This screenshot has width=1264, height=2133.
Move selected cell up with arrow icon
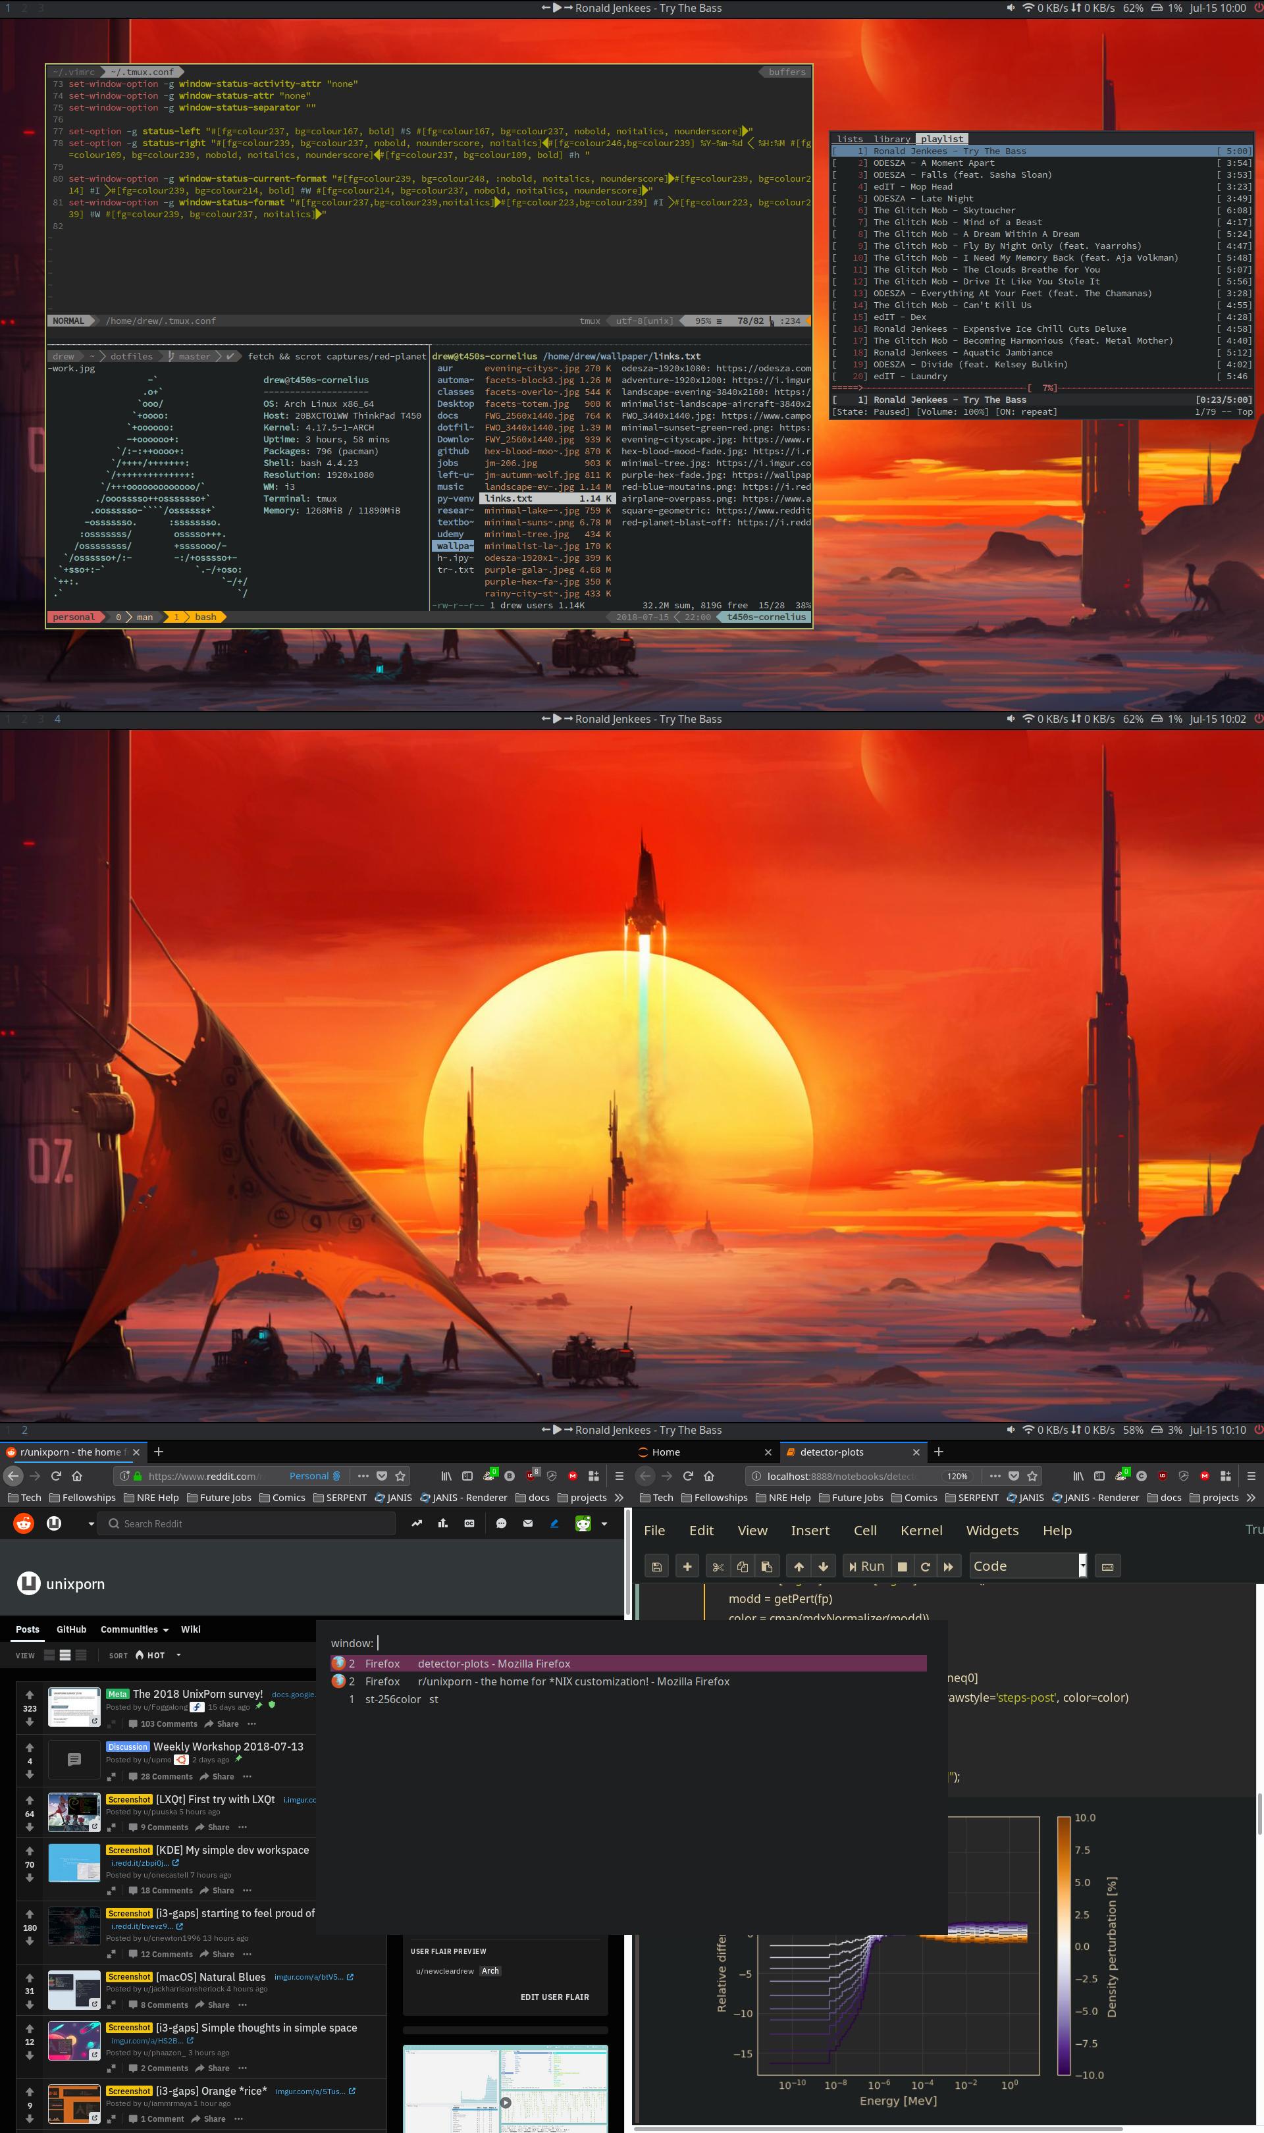click(x=798, y=1567)
